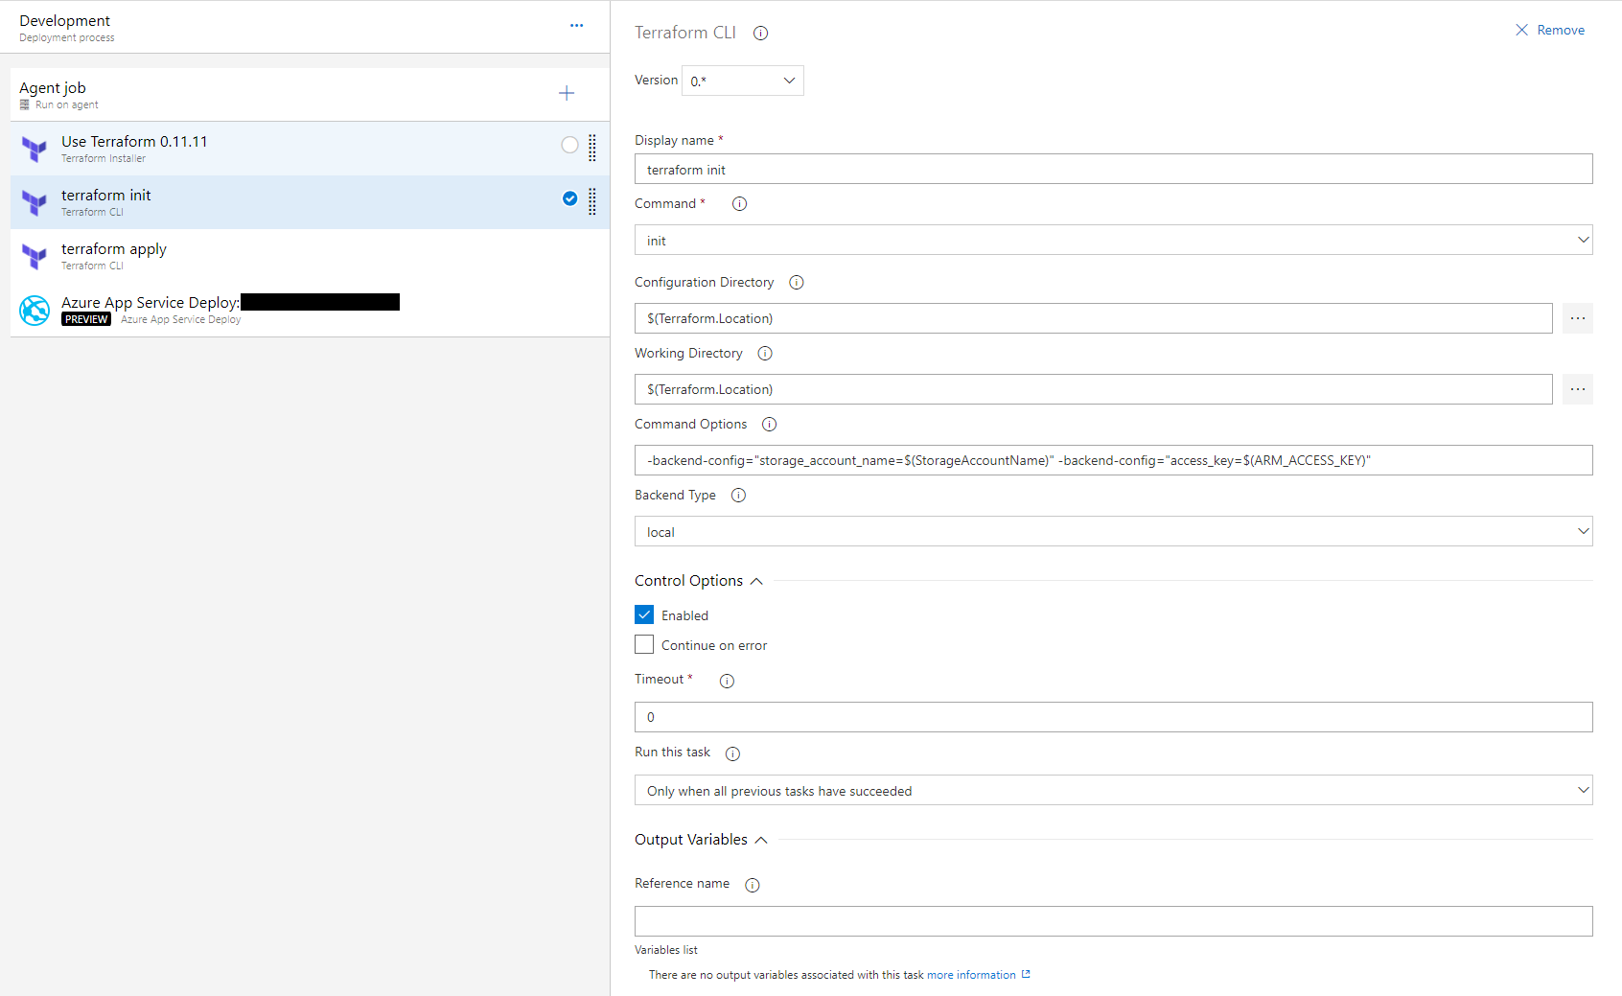Click the Terraform icon of terraform apply task
1622x996 pixels.
tap(35, 256)
